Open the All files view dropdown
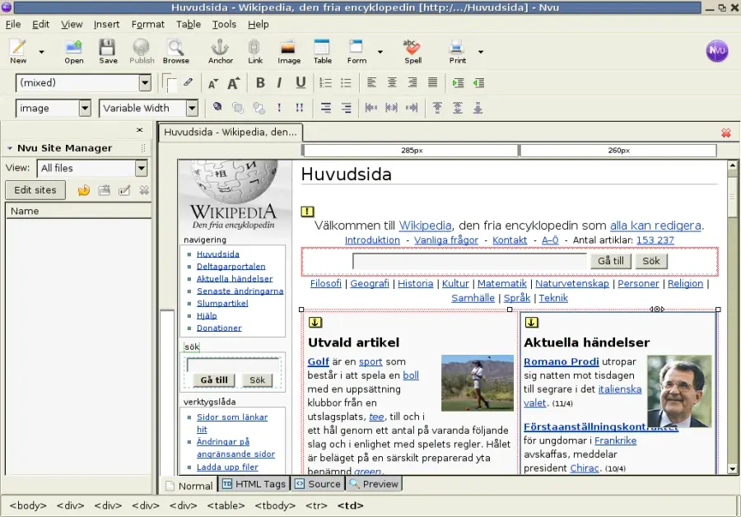 pos(141,168)
